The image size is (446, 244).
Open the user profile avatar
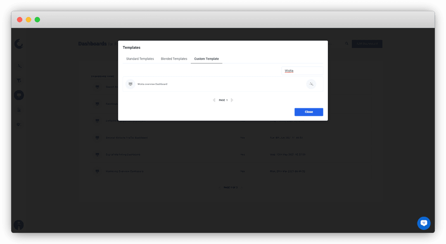pyautogui.click(x=19, y=225)
